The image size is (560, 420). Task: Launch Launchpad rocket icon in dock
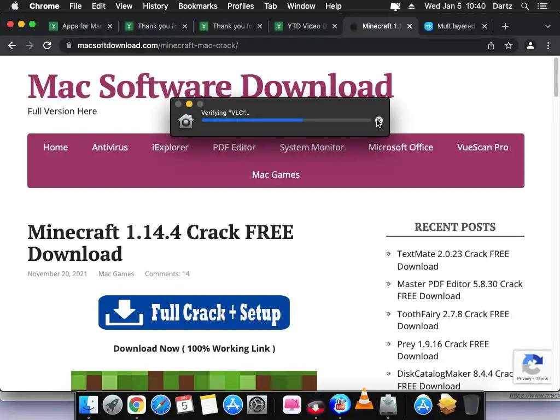(113, 405)
